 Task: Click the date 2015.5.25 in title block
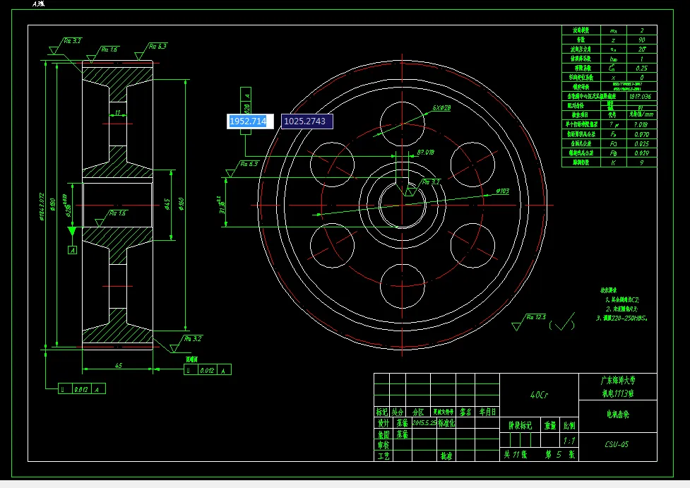coord(424,423)
